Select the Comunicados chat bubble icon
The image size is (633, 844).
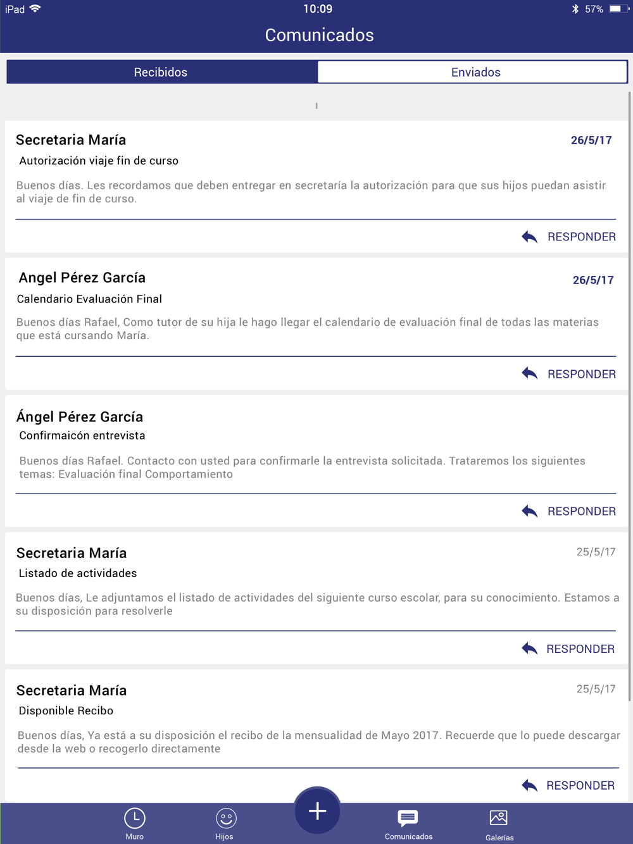coord(408,818)
